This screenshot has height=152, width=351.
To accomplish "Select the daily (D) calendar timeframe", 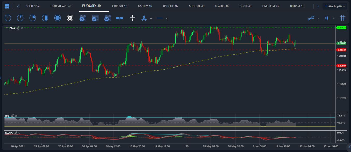I will tap(83, 18).
